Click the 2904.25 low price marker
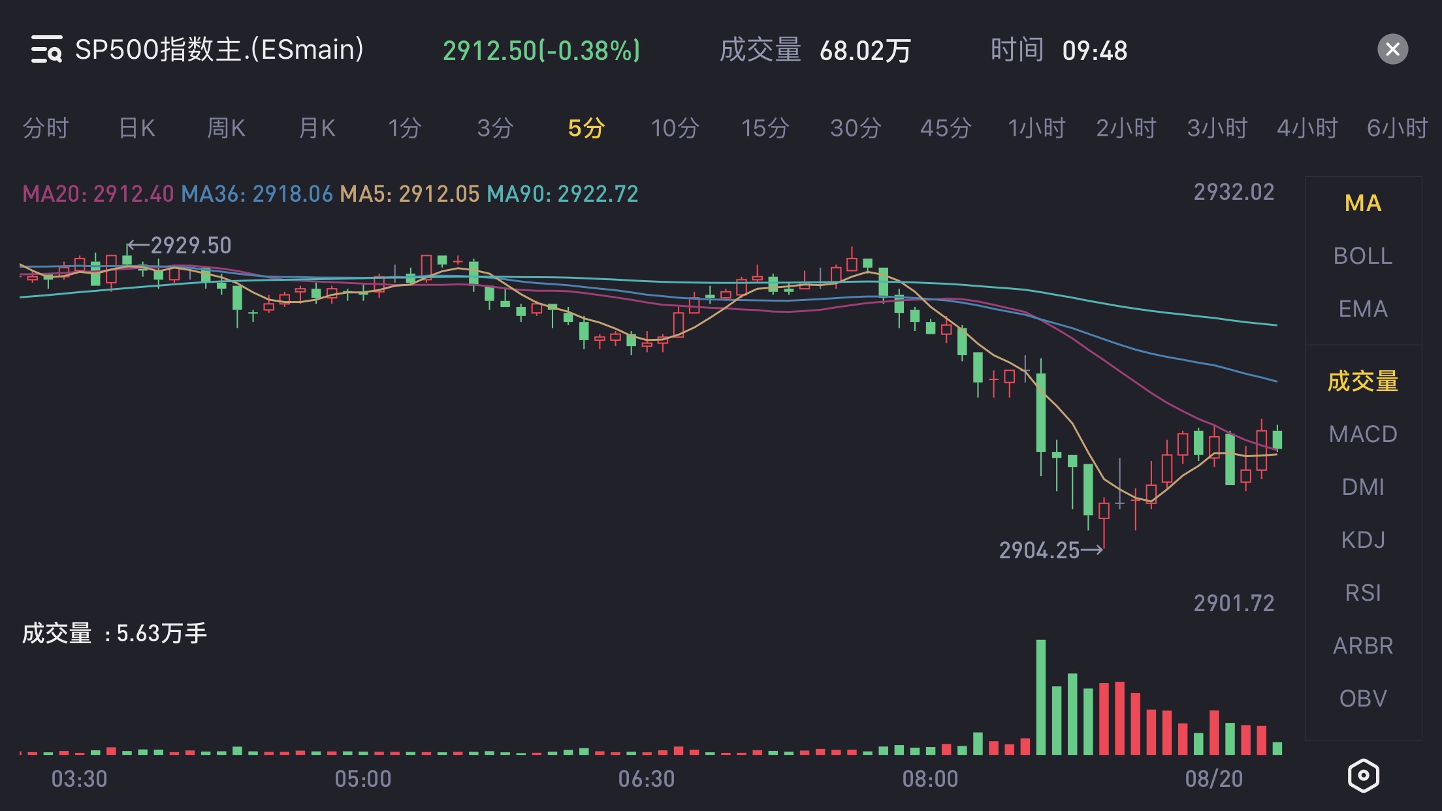The image size is (1442, 811). pyautogui.click(x=1051, y=550)
